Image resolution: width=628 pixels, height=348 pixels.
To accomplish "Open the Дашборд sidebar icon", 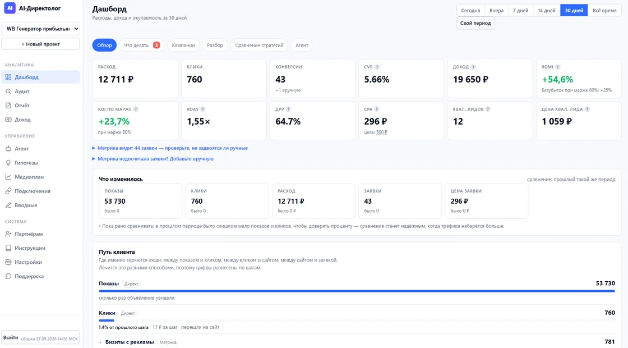I will pyautogui.click(x=8, y=77).
